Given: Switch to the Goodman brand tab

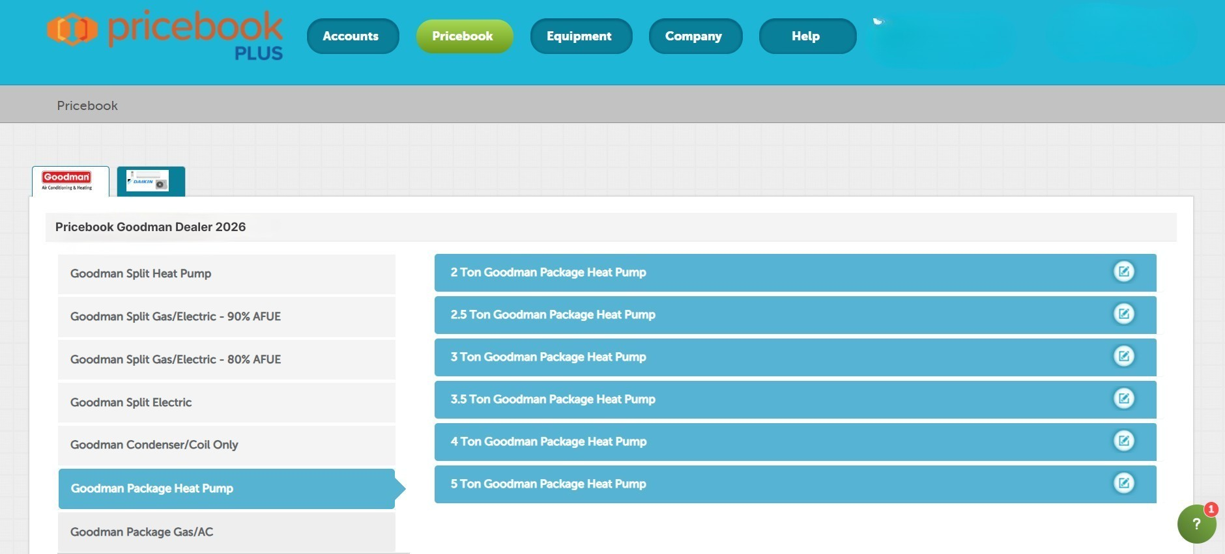Looking at the screenshot, I should click(x=70, y=181).
